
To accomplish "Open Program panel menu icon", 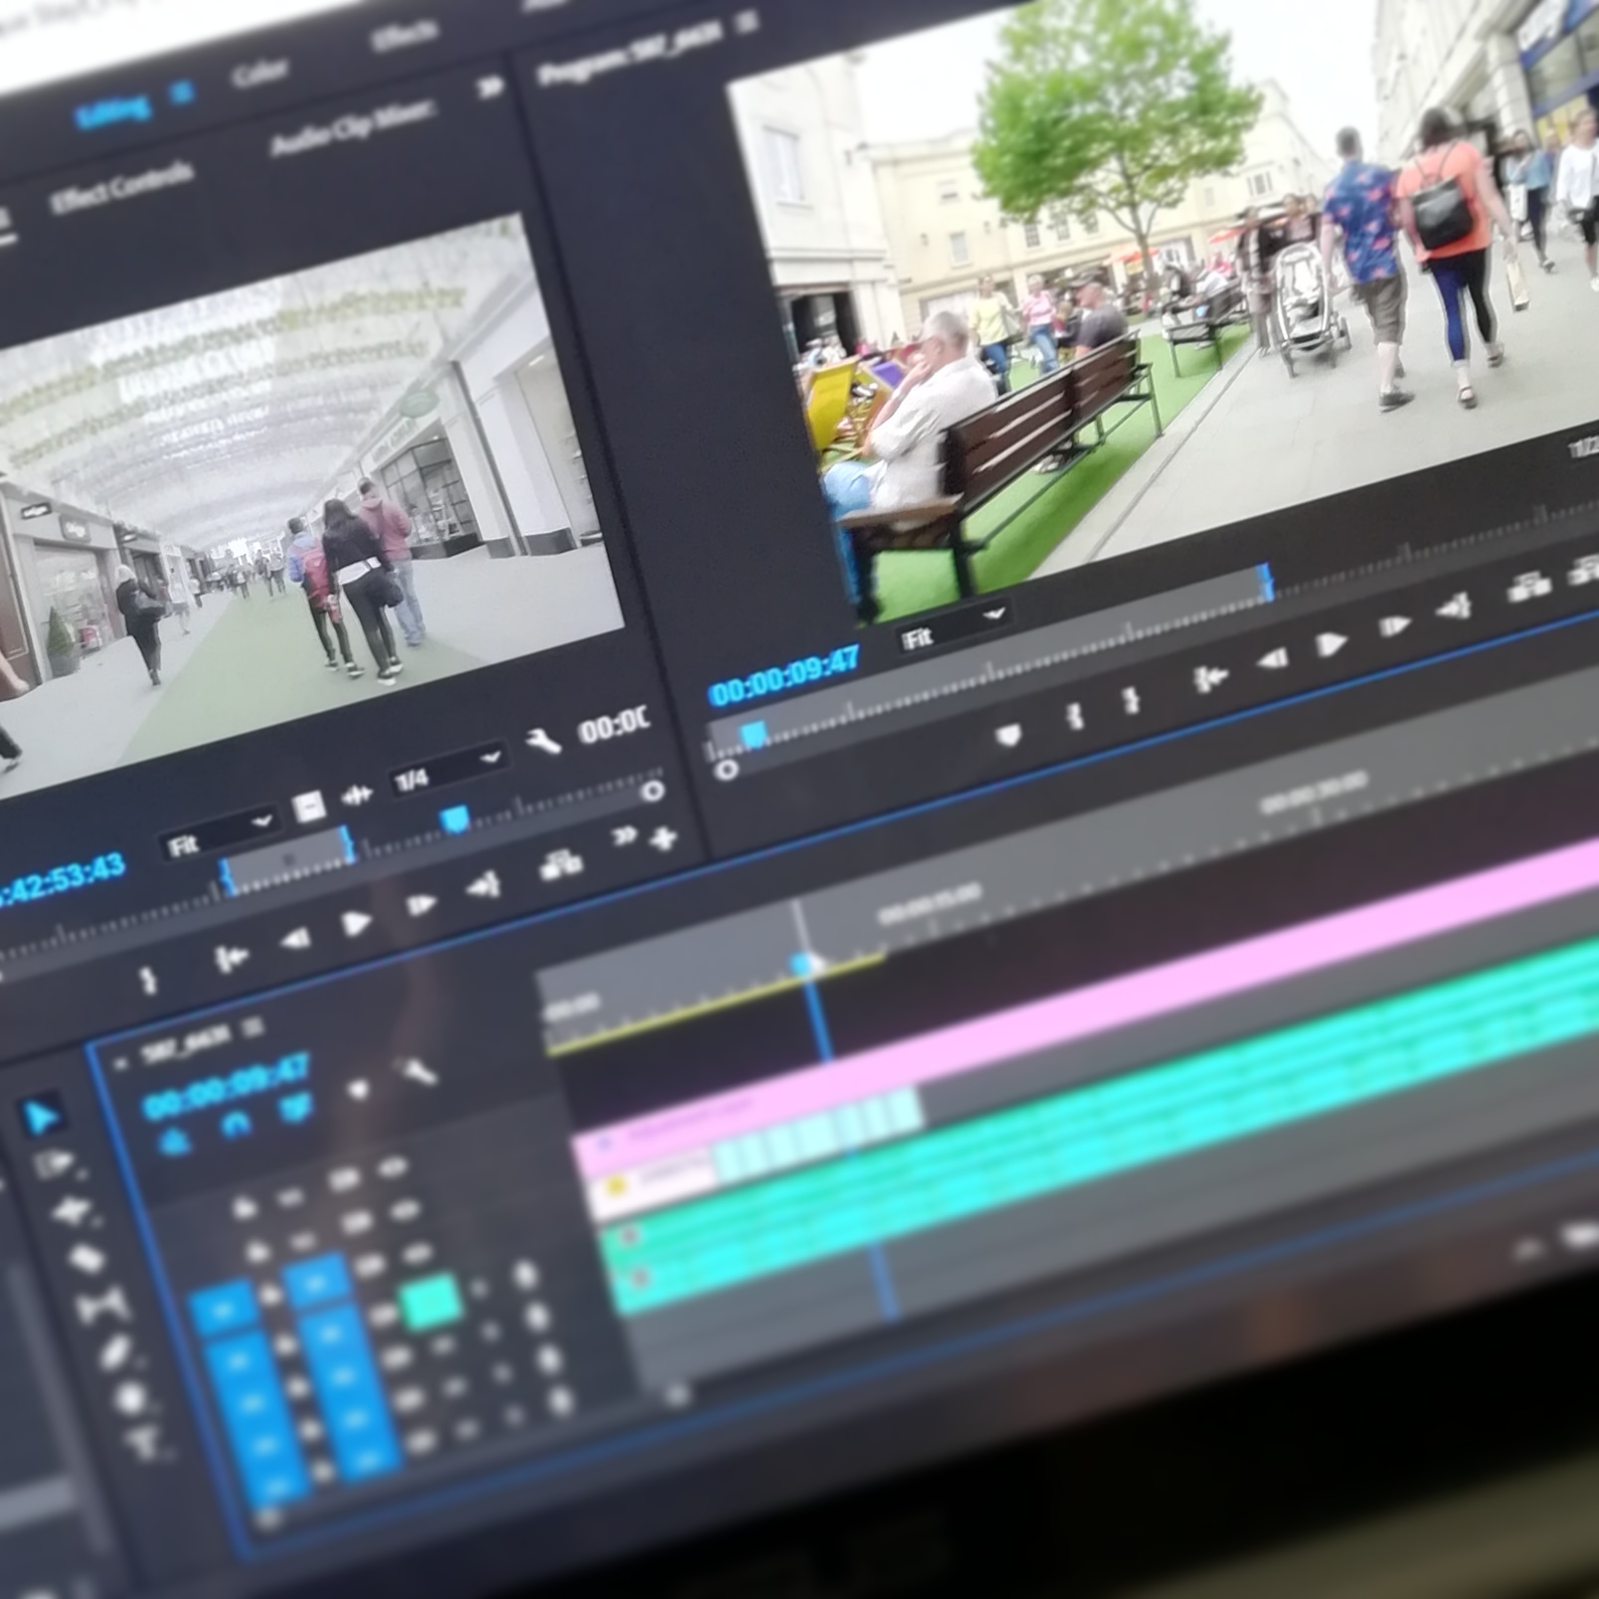I will [x=748, y=24].
